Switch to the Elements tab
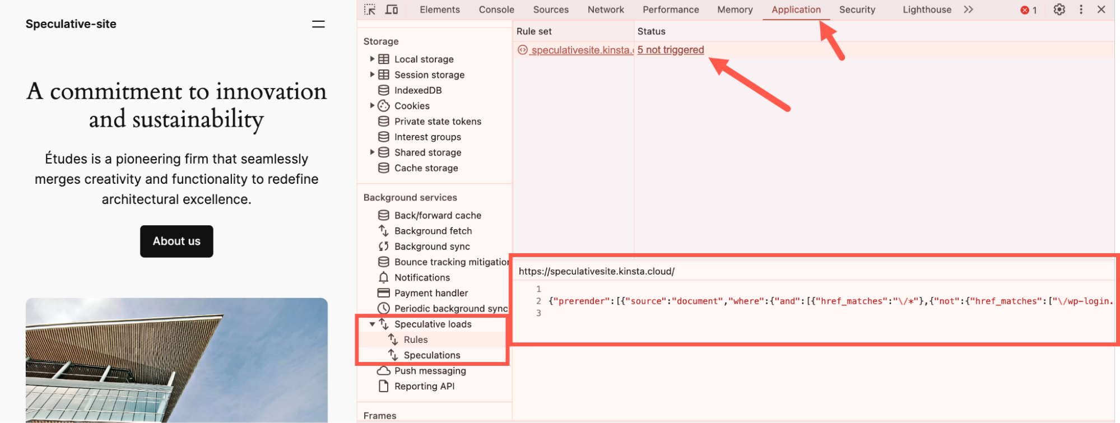 point(440,10)
